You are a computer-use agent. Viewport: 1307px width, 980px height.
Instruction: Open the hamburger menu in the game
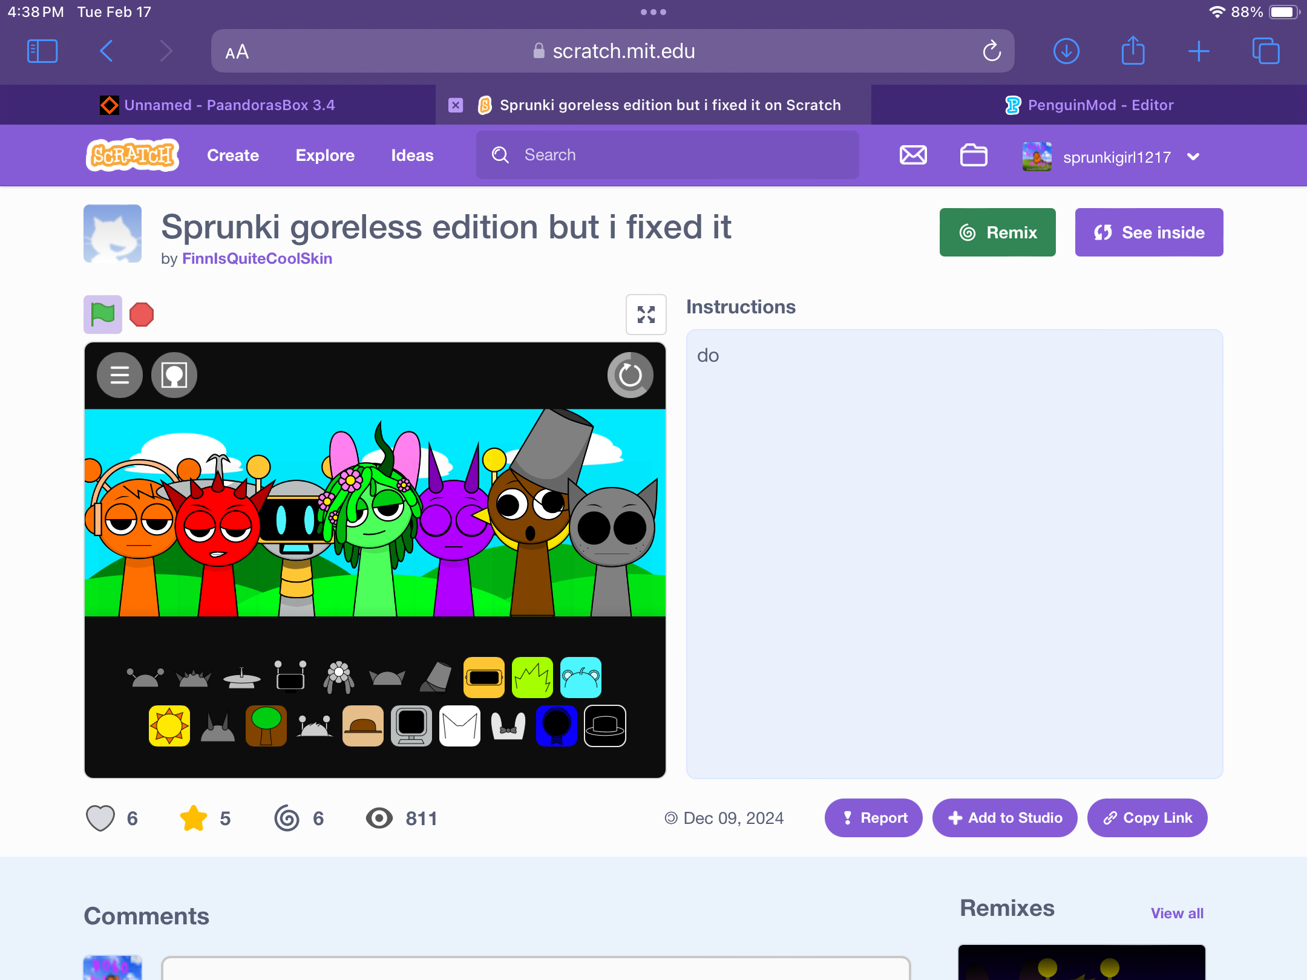click(x=120, y=375)
